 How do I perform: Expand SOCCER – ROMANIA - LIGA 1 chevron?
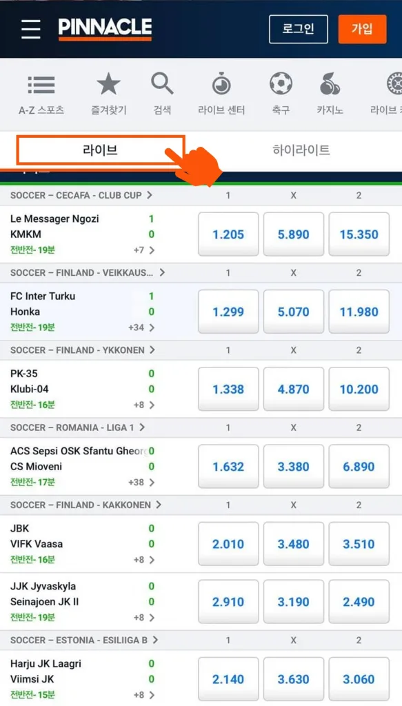pos(142,427)
